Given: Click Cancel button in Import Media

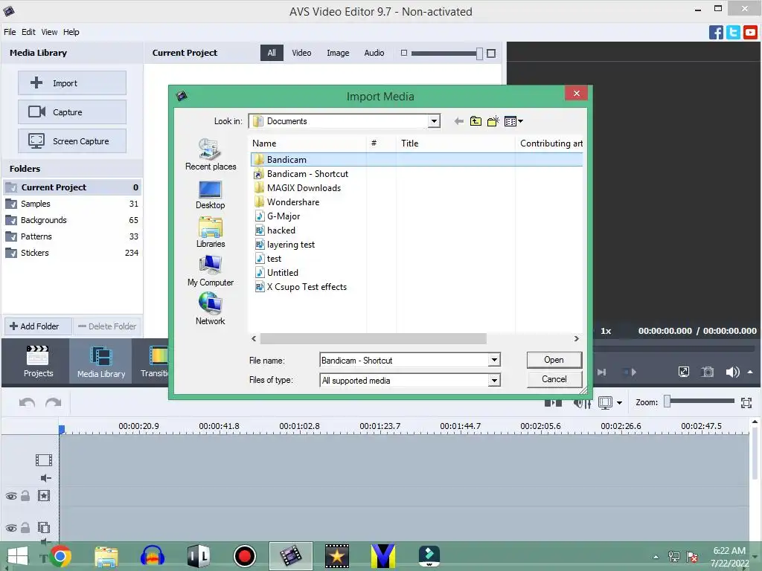Looking at the screenshot, I should coord(554,379).
